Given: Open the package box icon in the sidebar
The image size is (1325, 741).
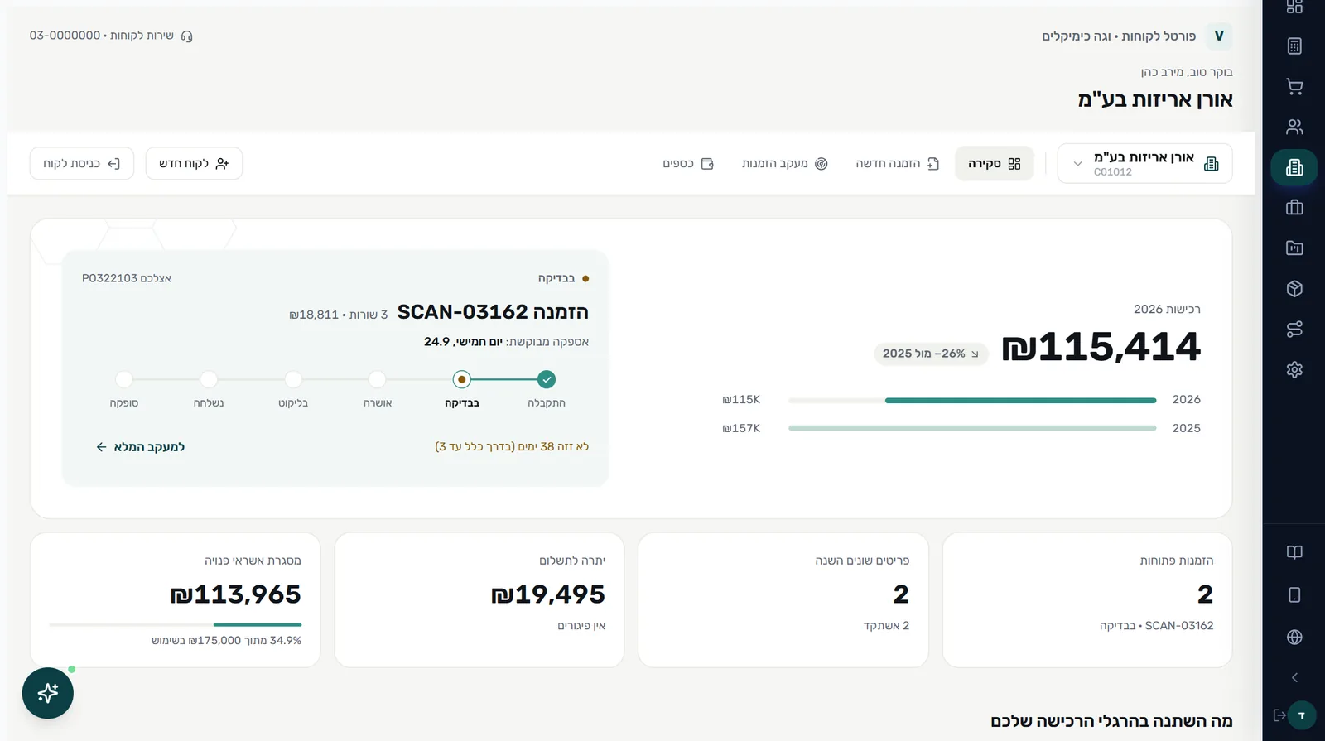Looking at the screenshot, I should tap(1294, 288).
